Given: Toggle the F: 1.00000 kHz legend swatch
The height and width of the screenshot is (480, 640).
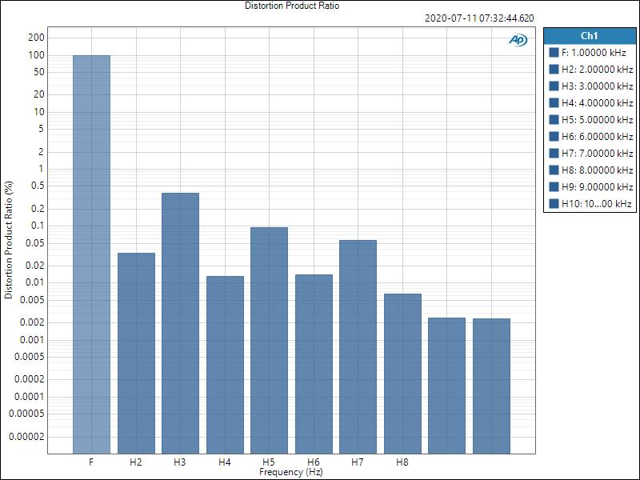Looking at the screenshot, I should coord(554,52).
